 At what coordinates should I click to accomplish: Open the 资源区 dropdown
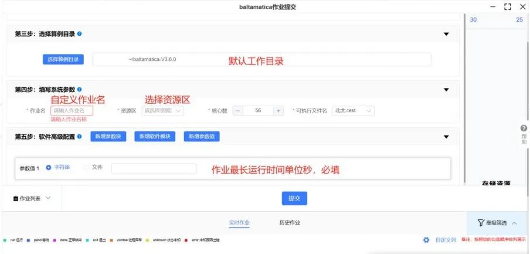coord(163,110)
